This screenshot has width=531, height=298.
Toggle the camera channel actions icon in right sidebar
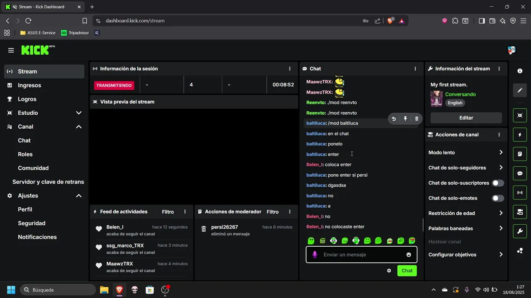(520, 212)
